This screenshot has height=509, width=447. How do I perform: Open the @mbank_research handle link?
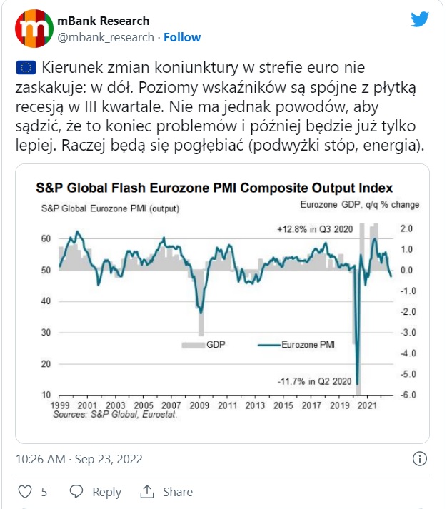pos(106,37)
